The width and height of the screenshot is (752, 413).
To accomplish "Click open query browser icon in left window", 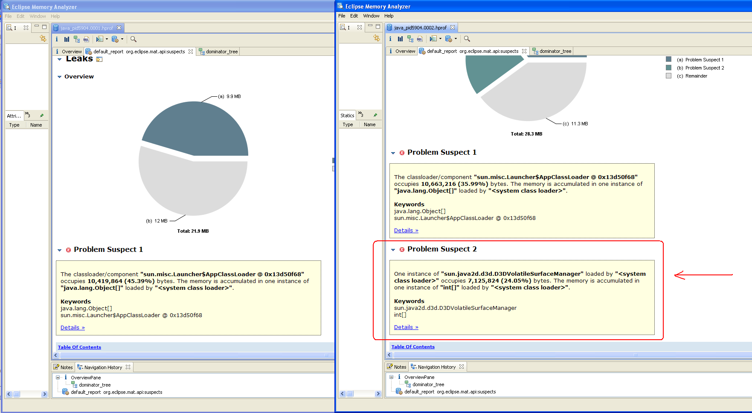I will (100, 39).
